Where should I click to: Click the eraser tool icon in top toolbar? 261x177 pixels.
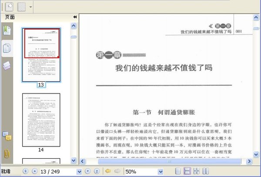click(x=9, y=7)
